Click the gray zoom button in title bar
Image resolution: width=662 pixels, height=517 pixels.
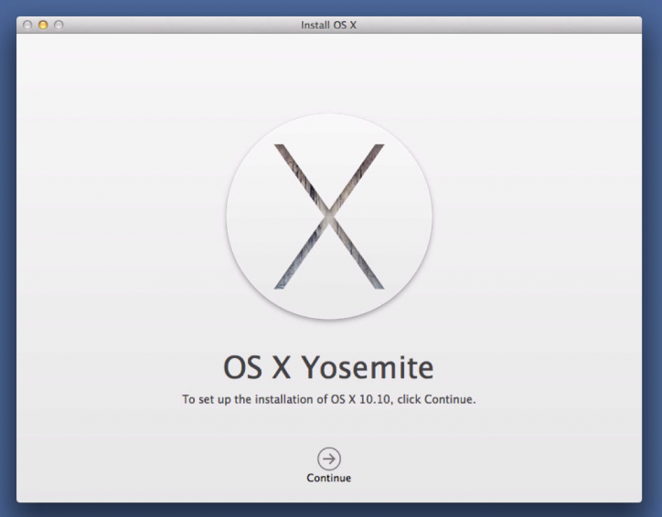coord(59,25)
